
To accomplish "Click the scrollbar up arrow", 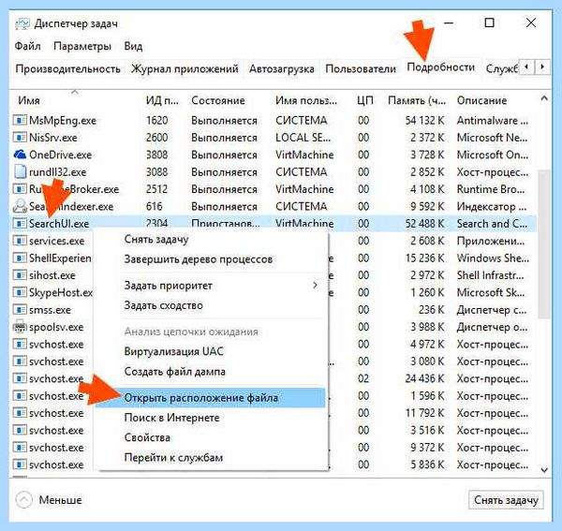I will point(544,98).
